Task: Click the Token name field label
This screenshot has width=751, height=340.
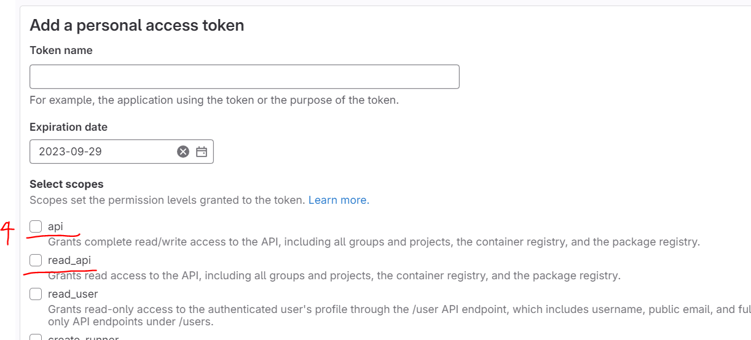Action: click(x=61, y=50)
